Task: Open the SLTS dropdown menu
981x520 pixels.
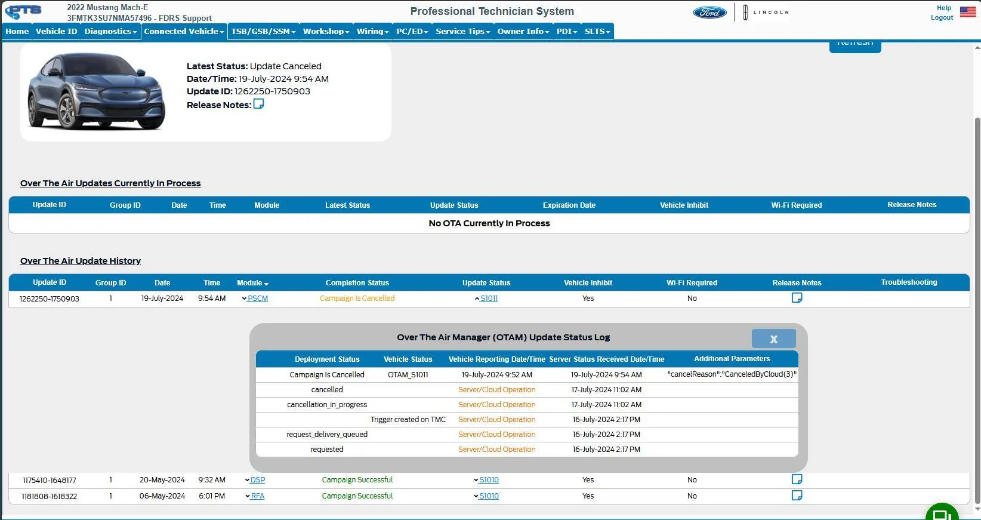Action: click(597, 32)
